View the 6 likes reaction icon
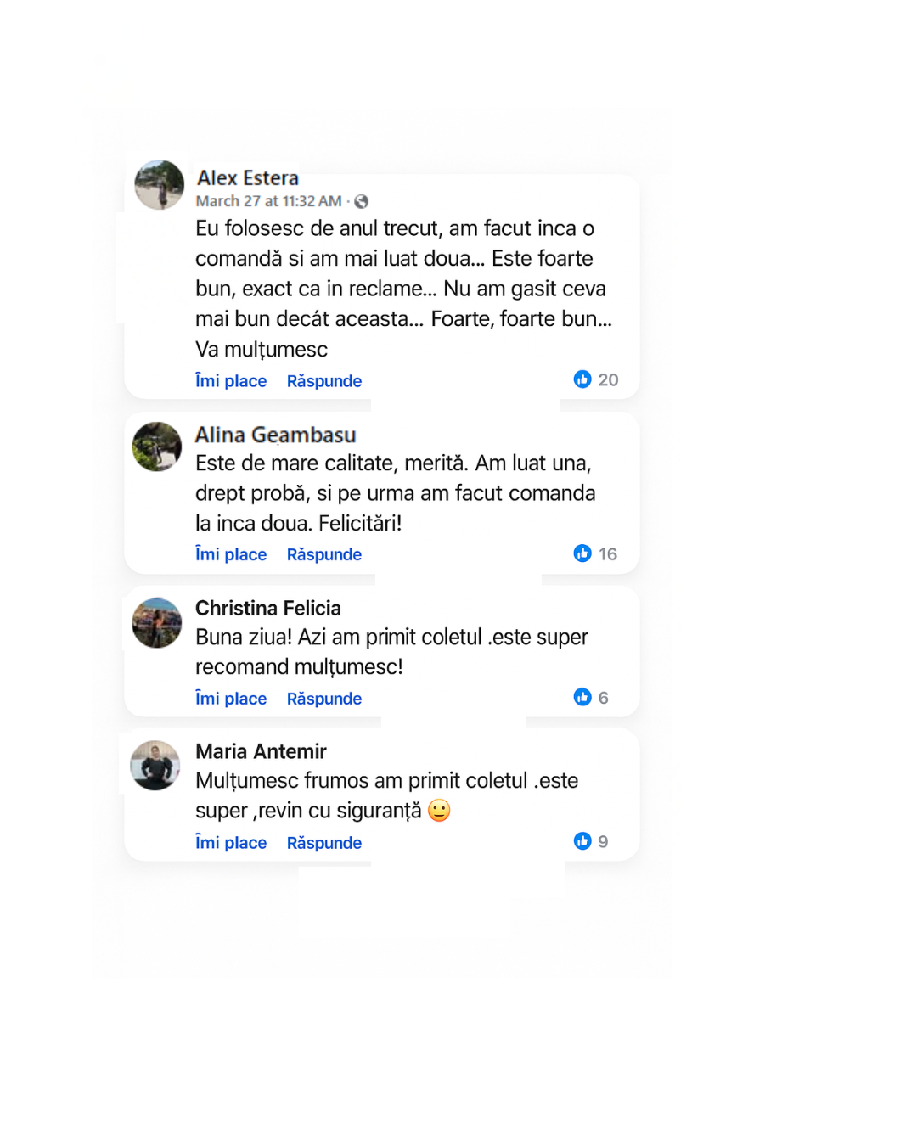Viewport: 917px width, 1146px height. coord(582,697)
